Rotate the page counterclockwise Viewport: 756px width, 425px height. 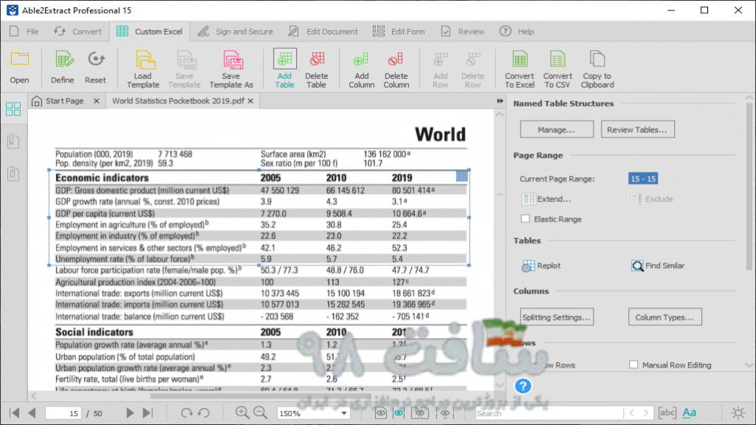(204, 413)
